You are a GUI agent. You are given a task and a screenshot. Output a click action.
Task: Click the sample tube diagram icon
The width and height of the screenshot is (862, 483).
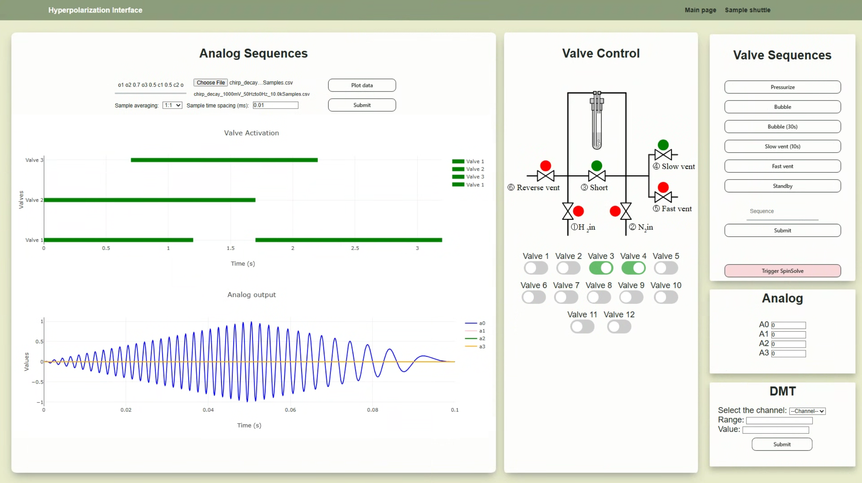[597, 121]
